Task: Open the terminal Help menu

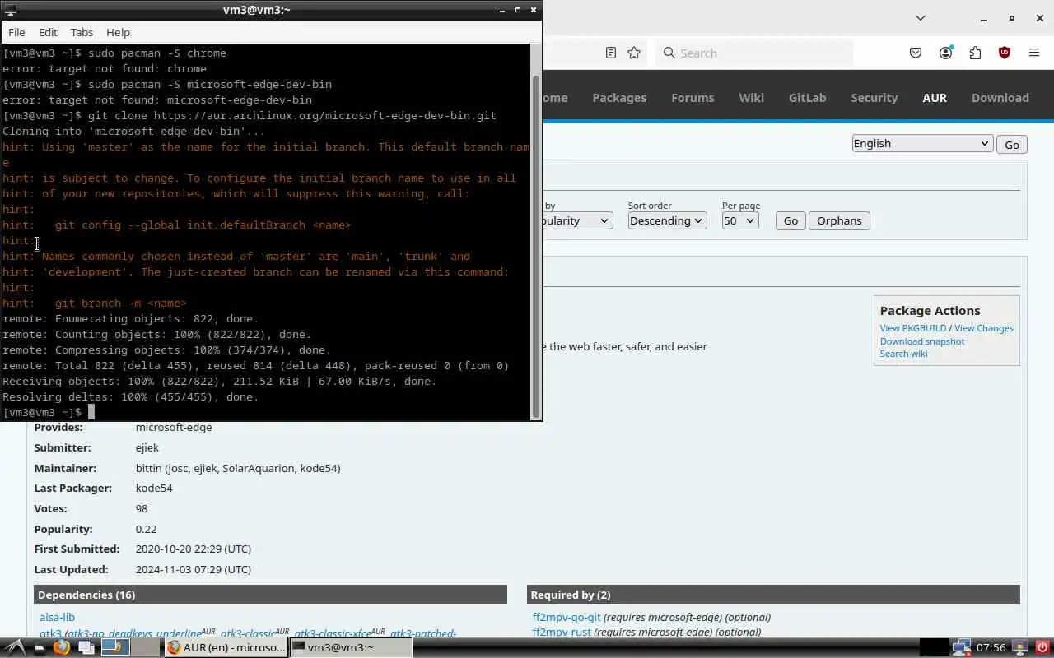Action: click(118, 32)
